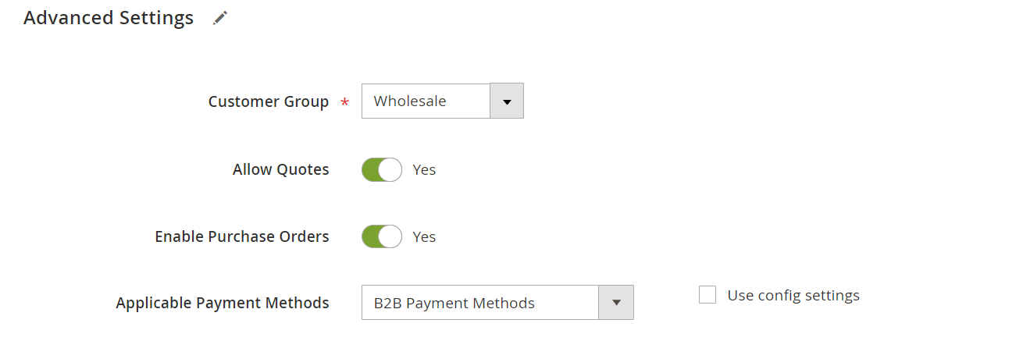Click the Allow Quotes field label
This screenshot has height=341, width=1023.
pyautogui.click(x=281, y=169)
